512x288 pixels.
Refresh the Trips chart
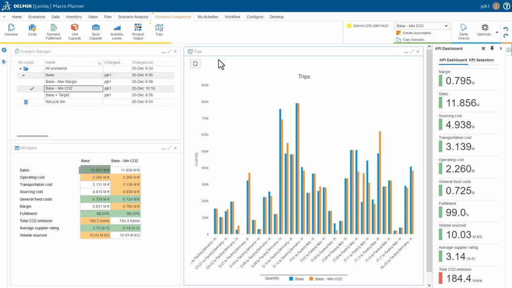(195, 64)
